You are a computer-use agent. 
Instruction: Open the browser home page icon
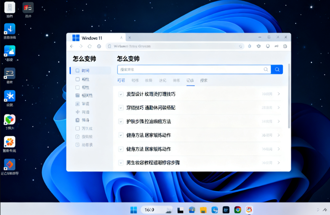pos(90,46)
